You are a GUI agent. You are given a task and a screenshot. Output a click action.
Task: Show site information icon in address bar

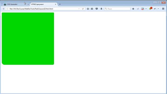[x=7, y=9]
